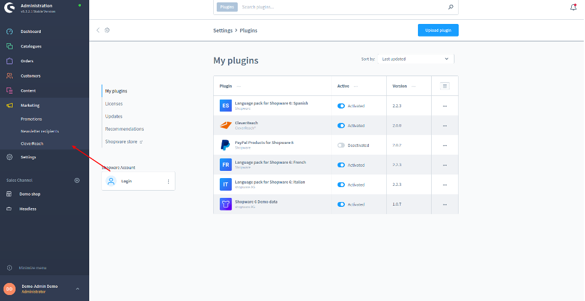Open the Customers people icon
The height and width of the screenshot is (301, 585).
click(10, 76)
